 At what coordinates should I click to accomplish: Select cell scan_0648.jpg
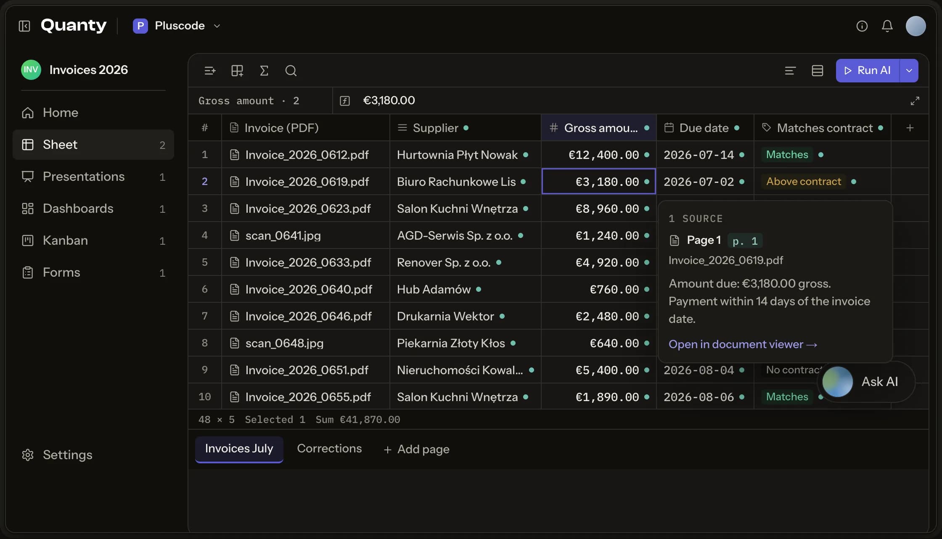(306, 343)
